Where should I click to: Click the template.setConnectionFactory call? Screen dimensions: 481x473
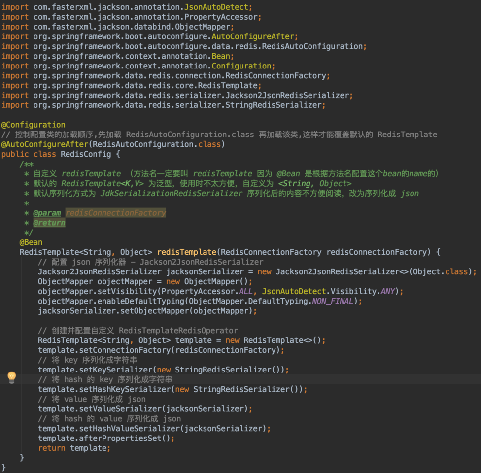[161, 350]
